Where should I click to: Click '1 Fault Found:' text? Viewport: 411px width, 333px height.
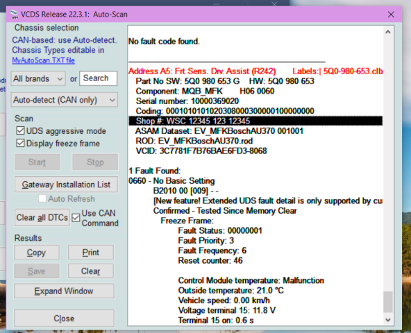click(155, 171)
